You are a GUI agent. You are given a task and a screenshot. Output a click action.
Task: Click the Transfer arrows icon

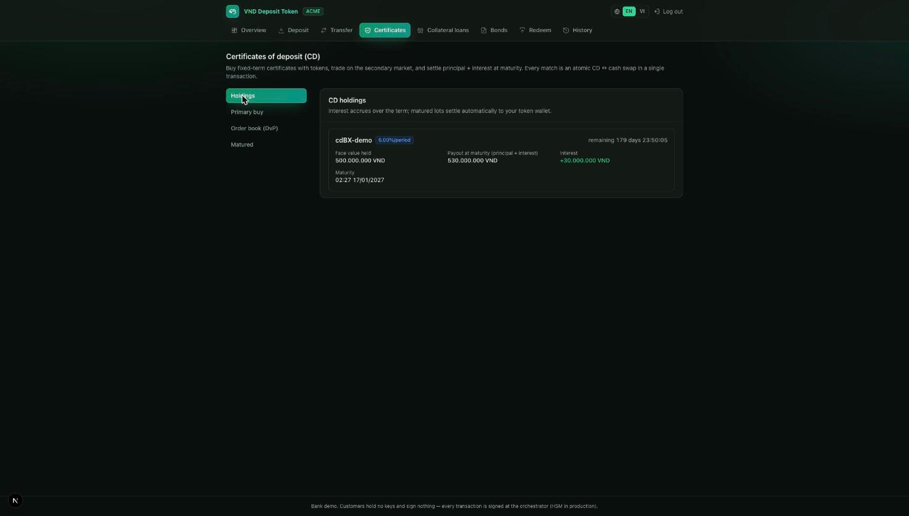[323, 30]
